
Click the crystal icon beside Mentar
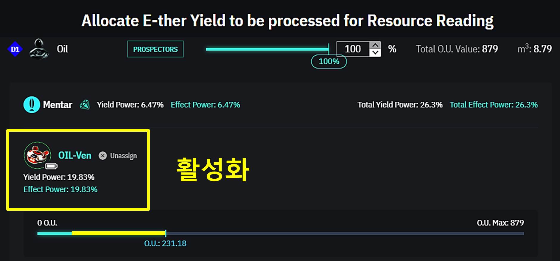point(85,105)
